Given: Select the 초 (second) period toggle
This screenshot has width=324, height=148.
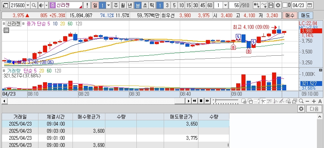Looking at the screenshot, I should [145, 5].
